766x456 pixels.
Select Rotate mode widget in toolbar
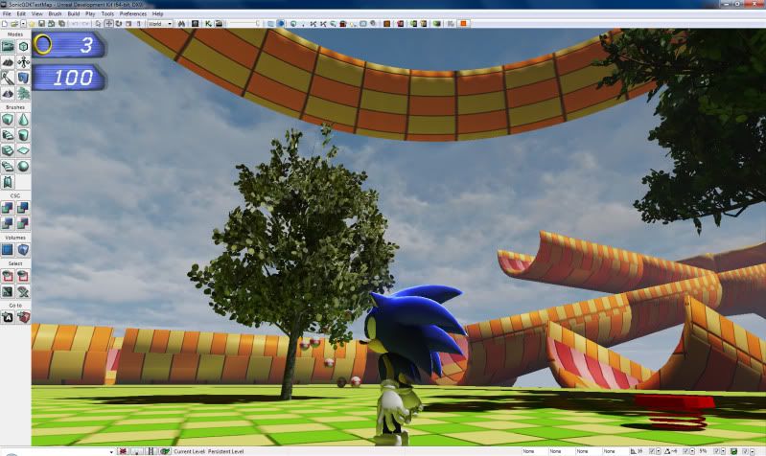pos(119,23)
